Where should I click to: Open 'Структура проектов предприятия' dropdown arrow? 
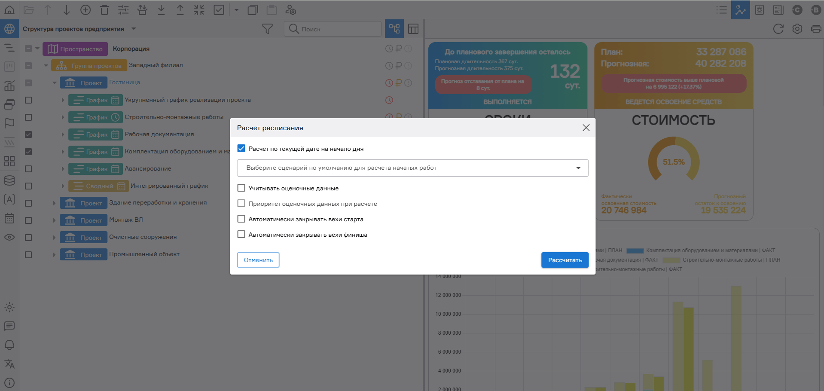134,29
